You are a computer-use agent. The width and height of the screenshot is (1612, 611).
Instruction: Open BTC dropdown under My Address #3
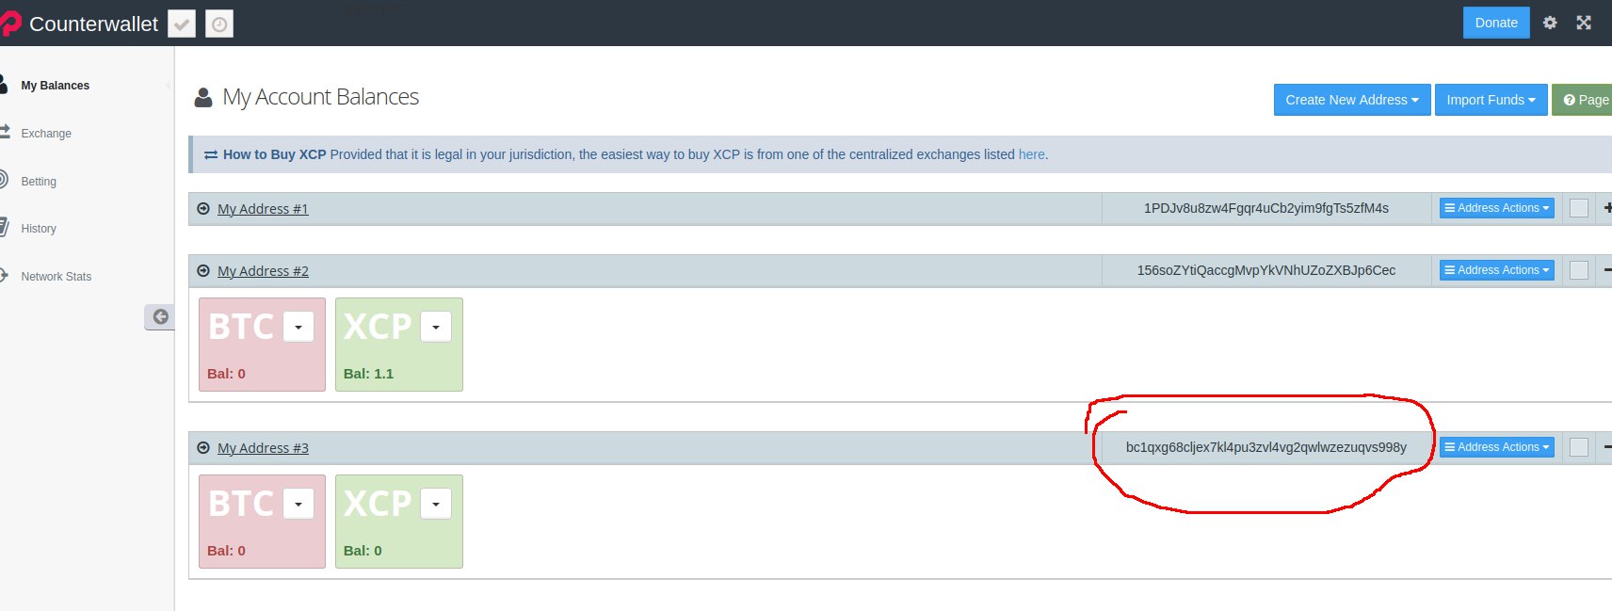[x=298, y=504]
